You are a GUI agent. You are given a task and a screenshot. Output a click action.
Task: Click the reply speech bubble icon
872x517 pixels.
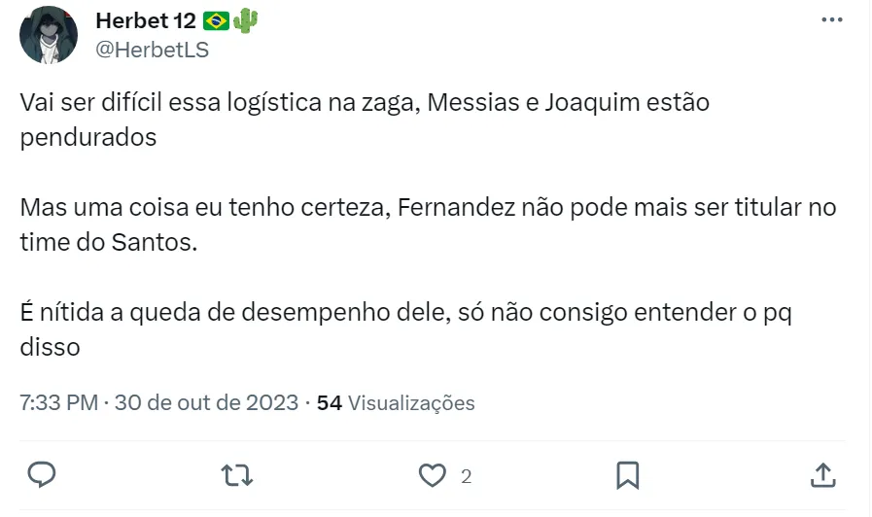tap(41, 475)
